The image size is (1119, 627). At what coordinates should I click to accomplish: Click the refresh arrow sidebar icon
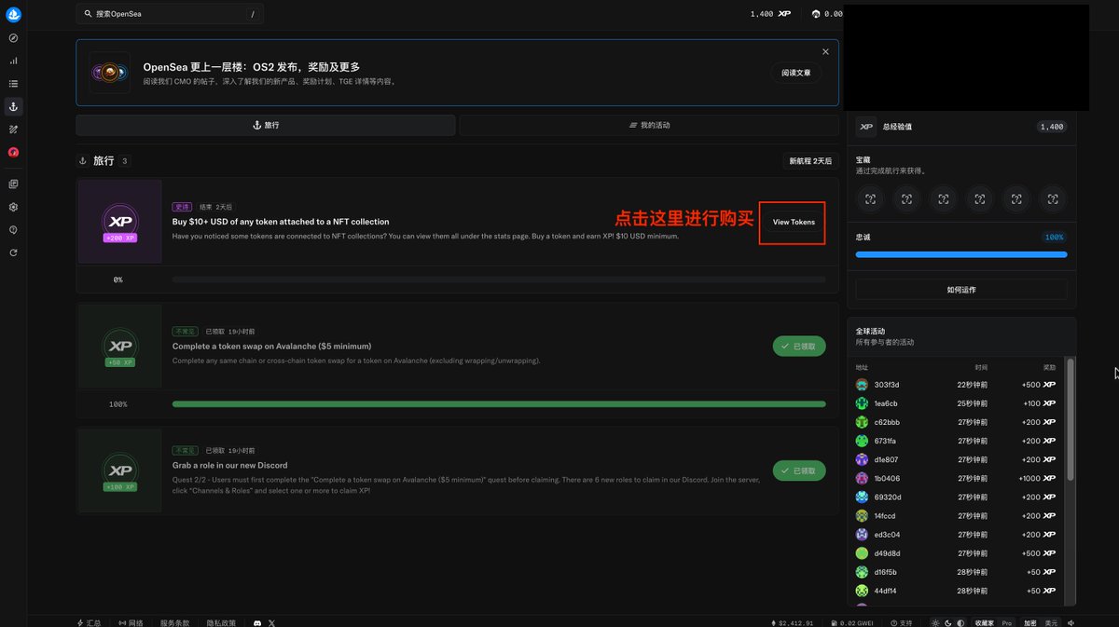pos(13,252)
